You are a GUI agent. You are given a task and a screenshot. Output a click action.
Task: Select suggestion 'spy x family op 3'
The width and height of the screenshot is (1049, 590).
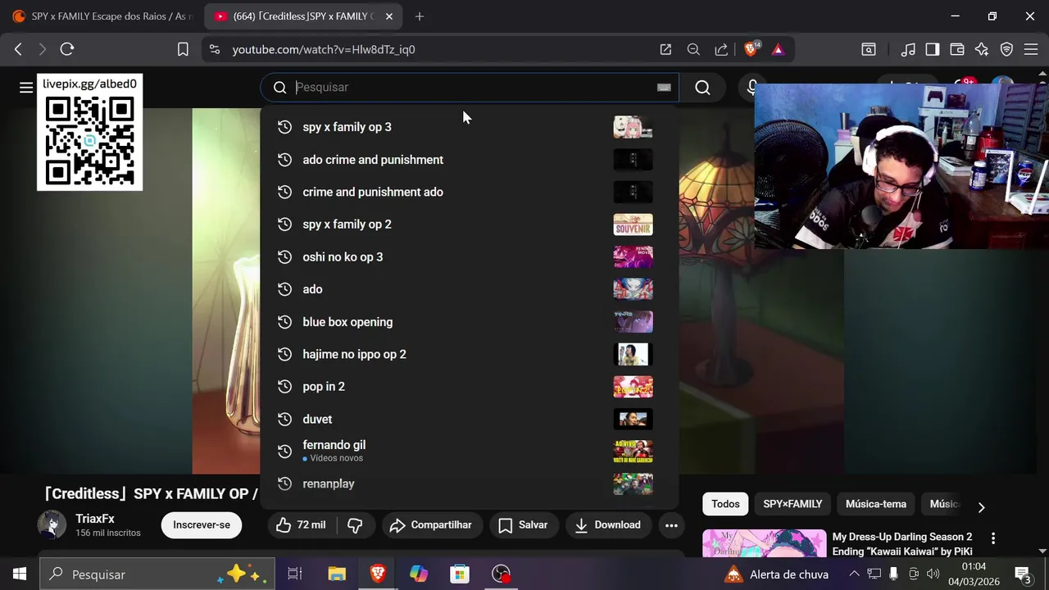click(469, 127)
